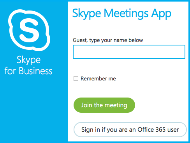Click the 'Skype for Business' text
190x143 pixels.
point(28,65)
